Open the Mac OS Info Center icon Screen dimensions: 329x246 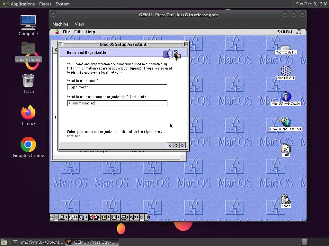pos(286,98)
